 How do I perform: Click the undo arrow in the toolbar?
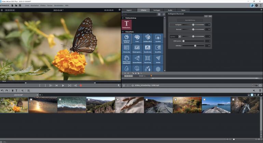click(x=2, y=90)
